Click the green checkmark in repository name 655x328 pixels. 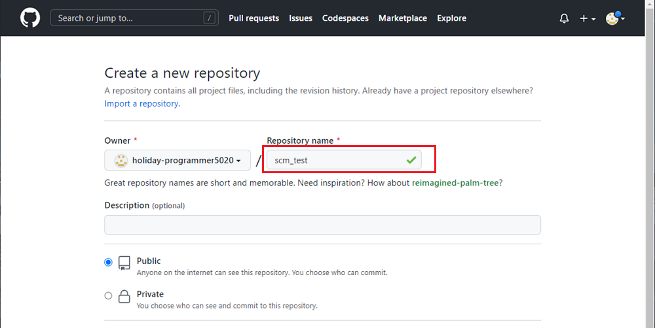tap(411, 159)
